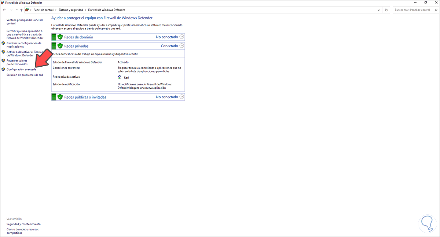The width and height of the screenshot is (440, 237).
Task: Open 'Configuración avanzada' link
Action: click(x=21, y=69)
